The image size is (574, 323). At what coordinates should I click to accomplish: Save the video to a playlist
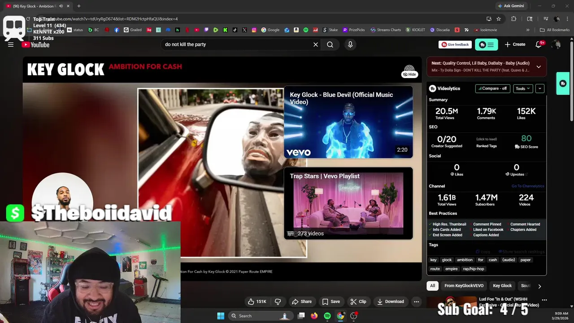[331, 301]
